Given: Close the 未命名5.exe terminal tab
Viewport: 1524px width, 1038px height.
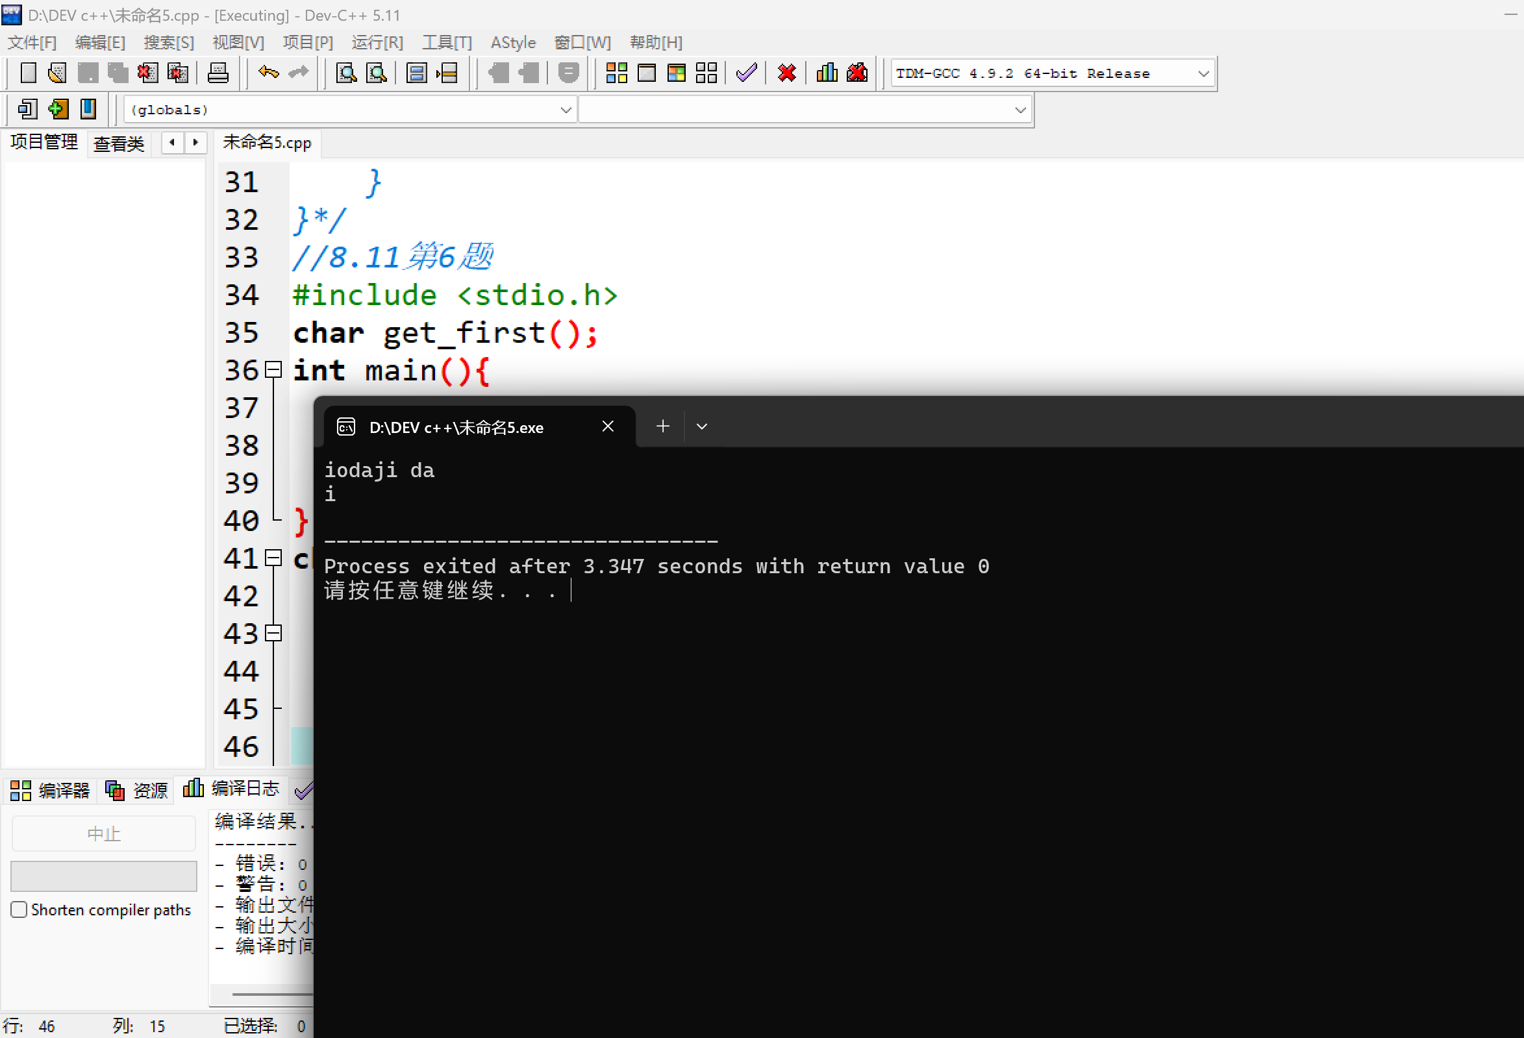Looking at the screenshot, I should pos(608,426).
